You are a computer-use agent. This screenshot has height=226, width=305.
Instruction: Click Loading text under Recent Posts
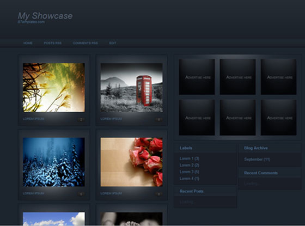point(186,202)
